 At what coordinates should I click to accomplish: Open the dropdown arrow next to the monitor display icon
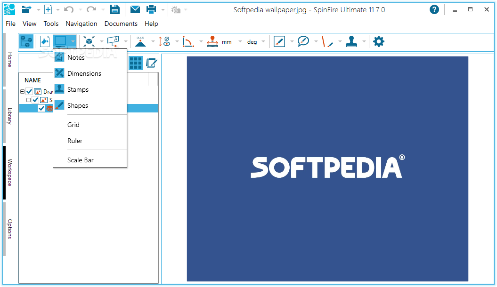pos(73,41)
